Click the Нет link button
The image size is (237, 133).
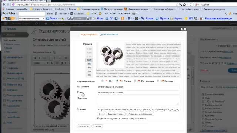(x=101, y=114)
